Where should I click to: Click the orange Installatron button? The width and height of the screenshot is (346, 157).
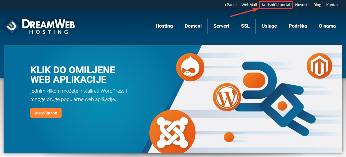pyautogui.click(x=46, y=113)
